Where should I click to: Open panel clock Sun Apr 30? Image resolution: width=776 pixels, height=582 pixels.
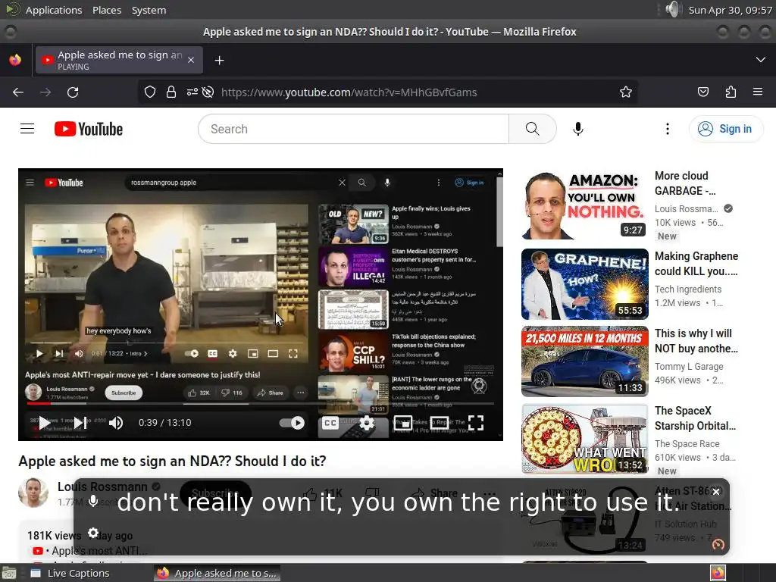pos(730,10)
